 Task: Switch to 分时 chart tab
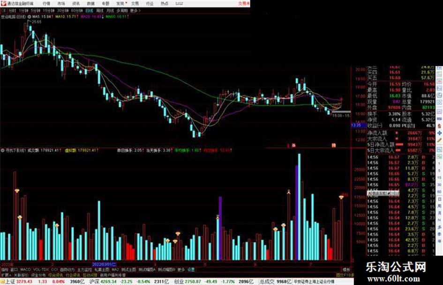click(x=12, y=11)
